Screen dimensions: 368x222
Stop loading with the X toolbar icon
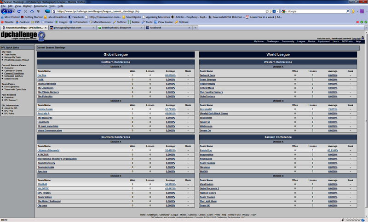coord(25,11)
